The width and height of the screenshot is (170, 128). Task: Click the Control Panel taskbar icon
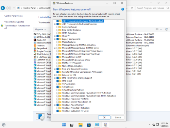(x=97, y=125)
